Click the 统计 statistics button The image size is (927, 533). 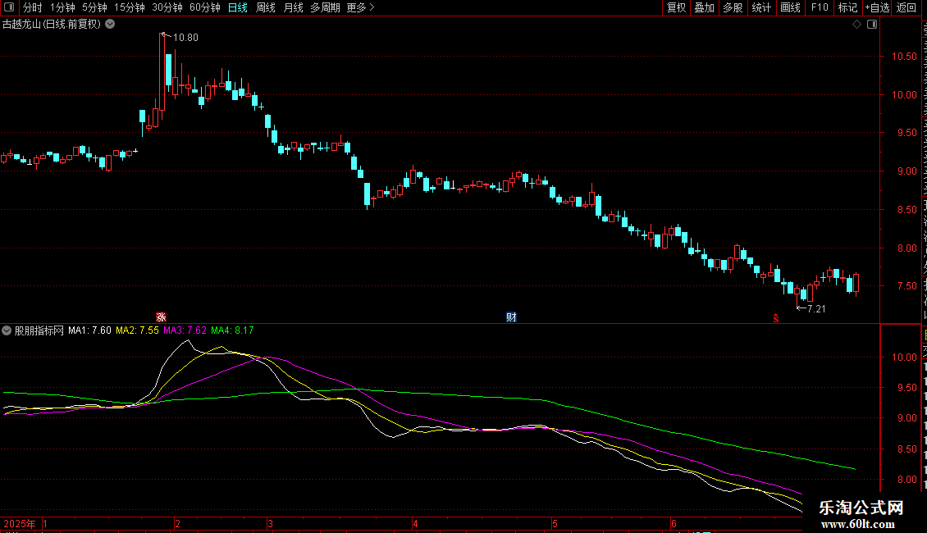coord(760,7)
